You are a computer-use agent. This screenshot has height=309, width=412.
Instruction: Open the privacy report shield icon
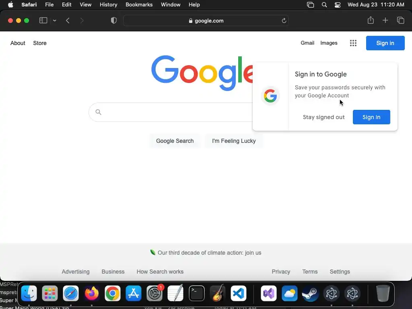click(114, 21)
